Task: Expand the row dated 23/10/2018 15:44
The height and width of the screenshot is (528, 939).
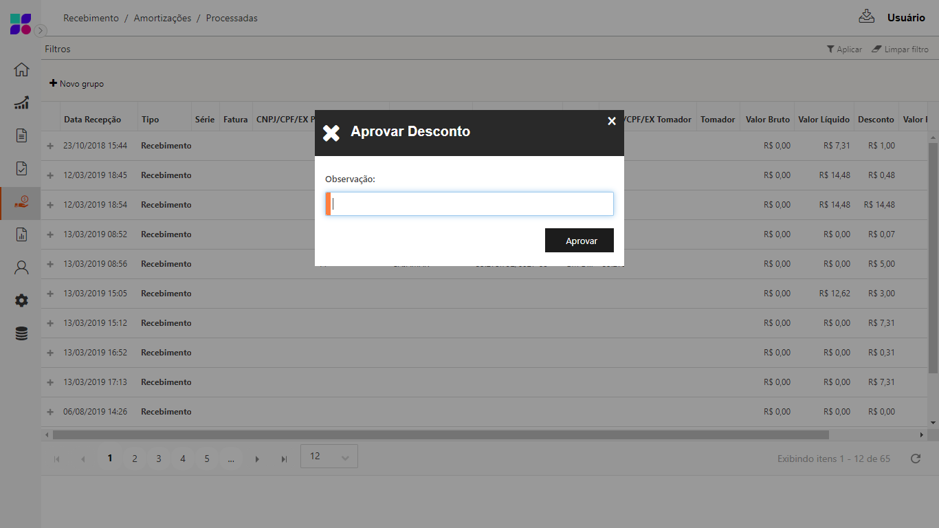Action: point(50,146)
